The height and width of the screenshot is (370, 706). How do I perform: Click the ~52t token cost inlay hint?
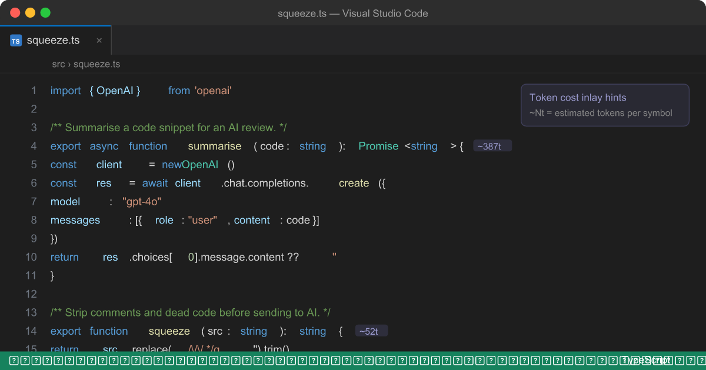[371, 331]
